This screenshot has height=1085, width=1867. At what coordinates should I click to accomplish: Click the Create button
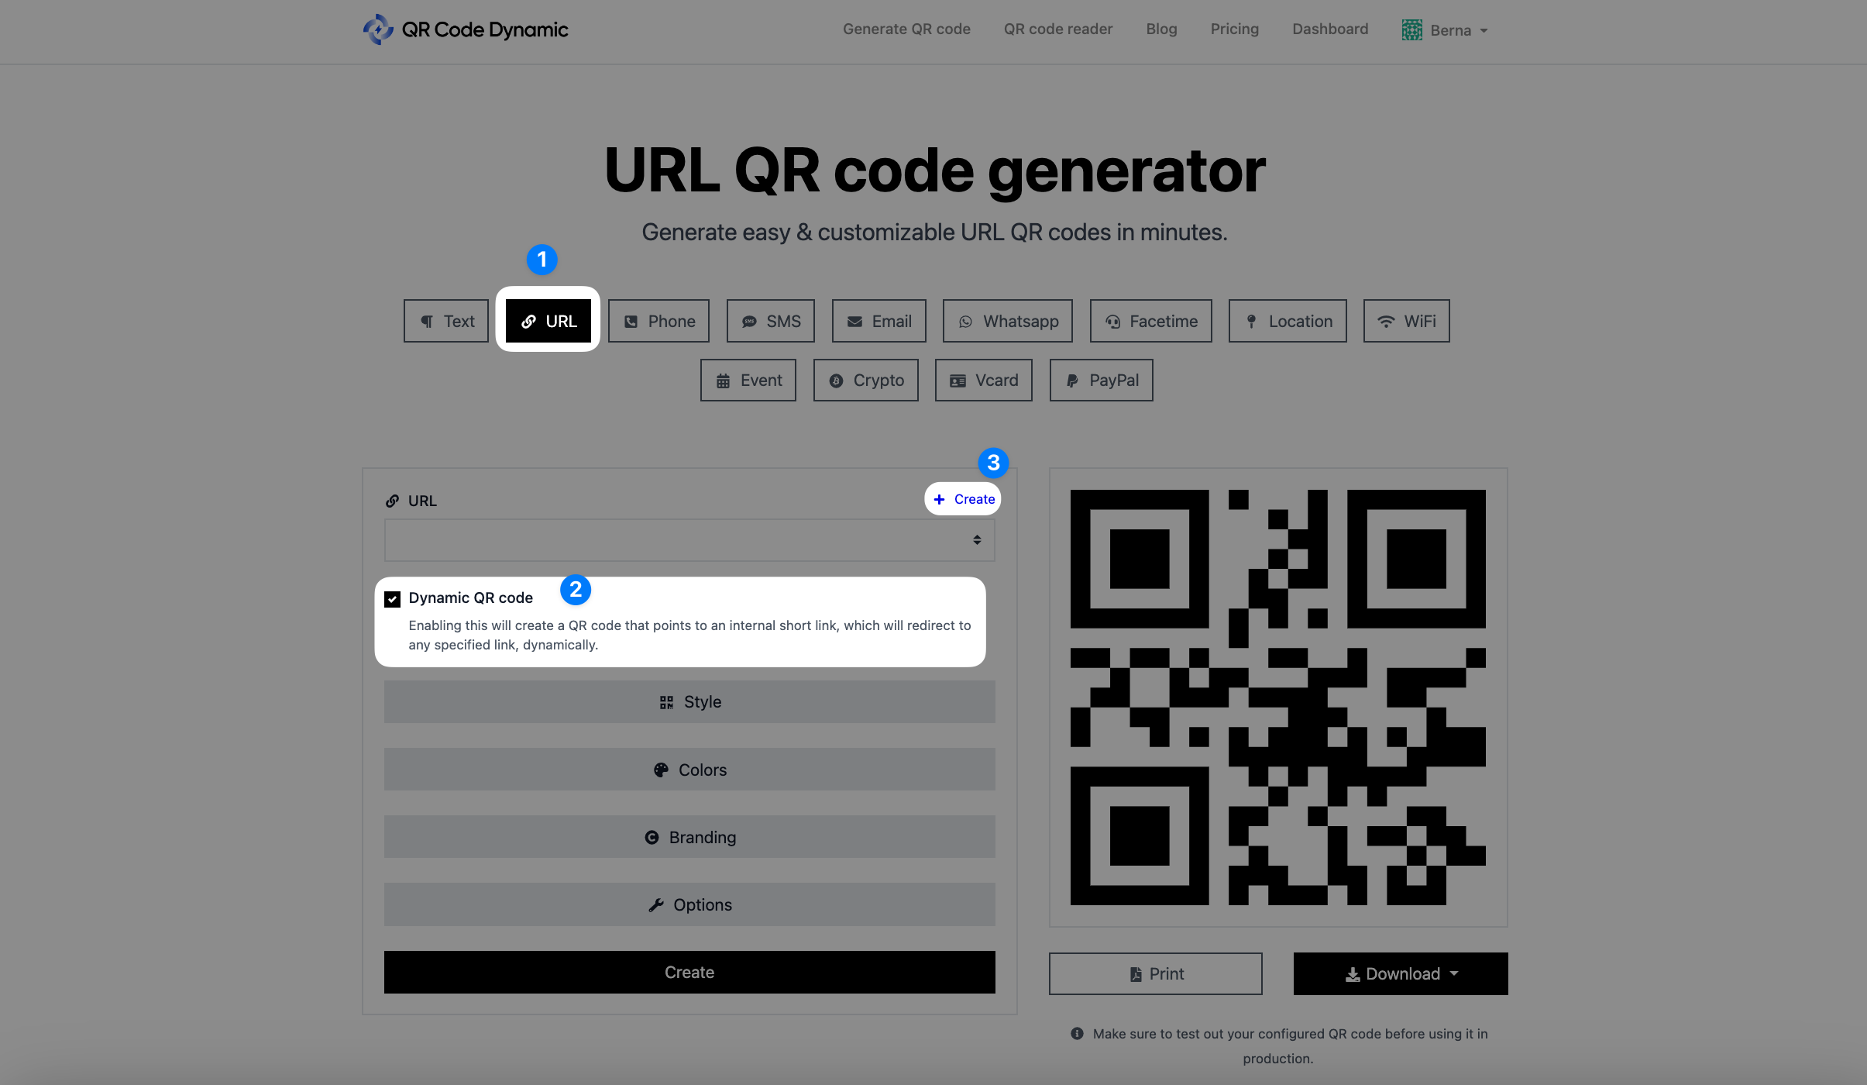[688, 970]
